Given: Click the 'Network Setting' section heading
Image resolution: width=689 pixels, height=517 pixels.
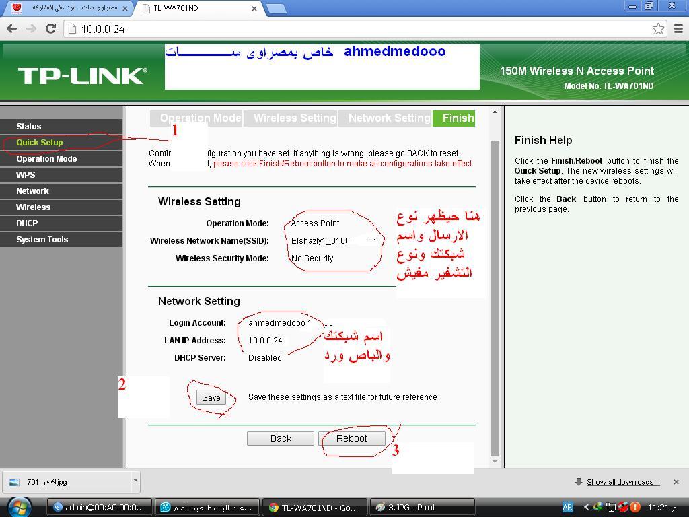Looking at the screenshot, I should point(199,301).
